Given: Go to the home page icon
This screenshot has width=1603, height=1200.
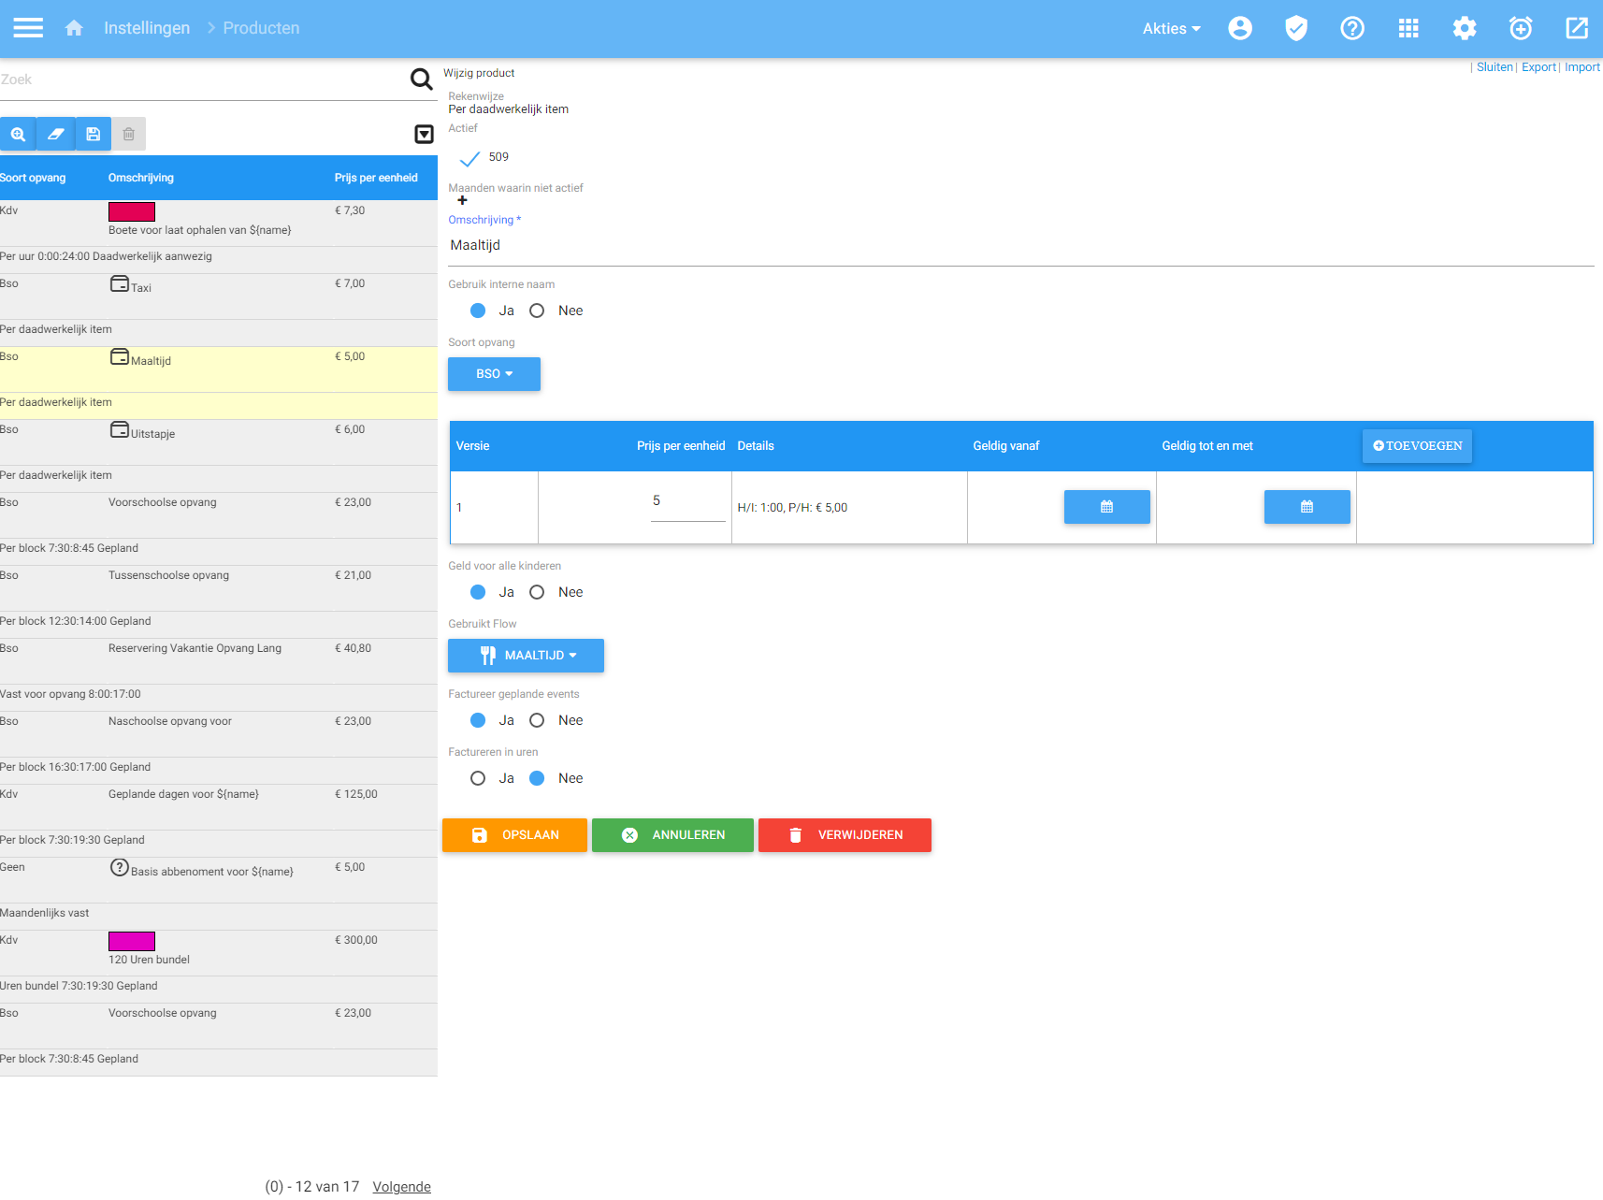Looking at the screenshot, I should pyautogui.click(x=74, y=28).
